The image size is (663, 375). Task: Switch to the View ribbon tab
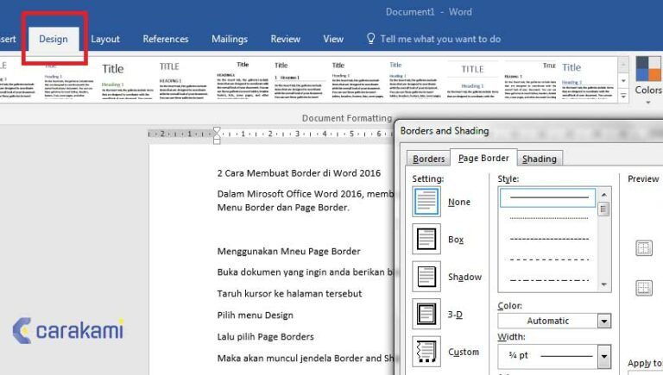pyautogui.click(x=333, y=39)
